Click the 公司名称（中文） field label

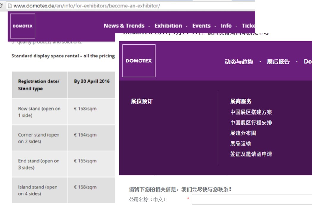(147, 199)
